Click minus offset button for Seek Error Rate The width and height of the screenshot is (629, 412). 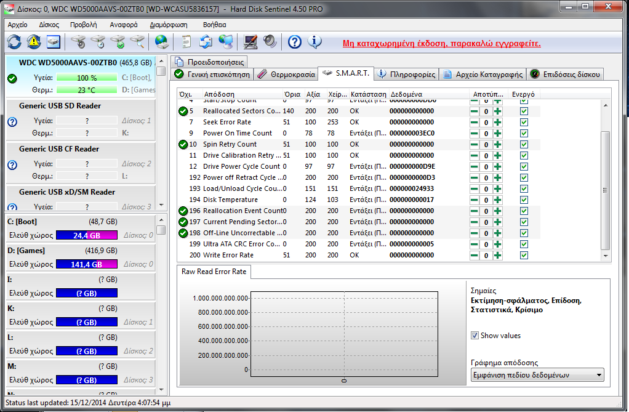[x=474, y=123]
